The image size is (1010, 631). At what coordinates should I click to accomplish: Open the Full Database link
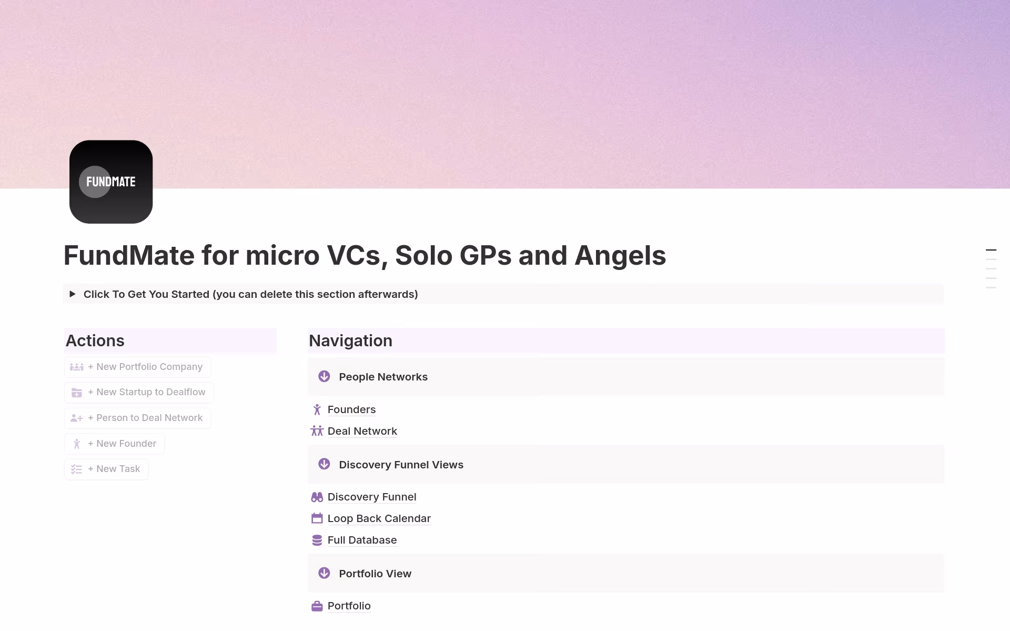click(x=362, y=540)
